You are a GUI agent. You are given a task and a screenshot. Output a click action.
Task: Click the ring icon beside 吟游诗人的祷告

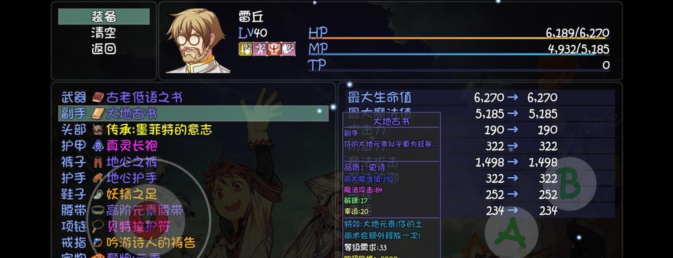(x=98, y=243)
